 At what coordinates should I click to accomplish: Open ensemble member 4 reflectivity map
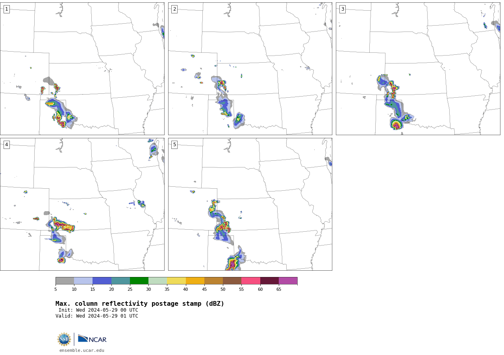tap(82, 204)
